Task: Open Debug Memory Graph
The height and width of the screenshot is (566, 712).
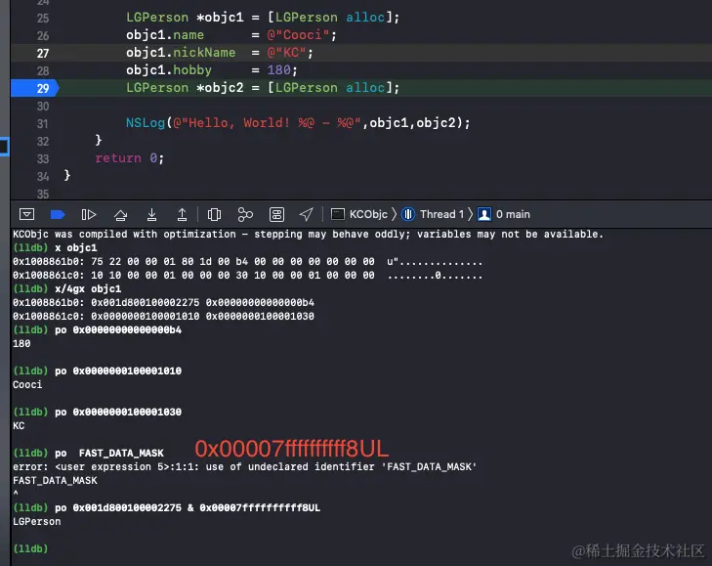Action: coord(245,214)
